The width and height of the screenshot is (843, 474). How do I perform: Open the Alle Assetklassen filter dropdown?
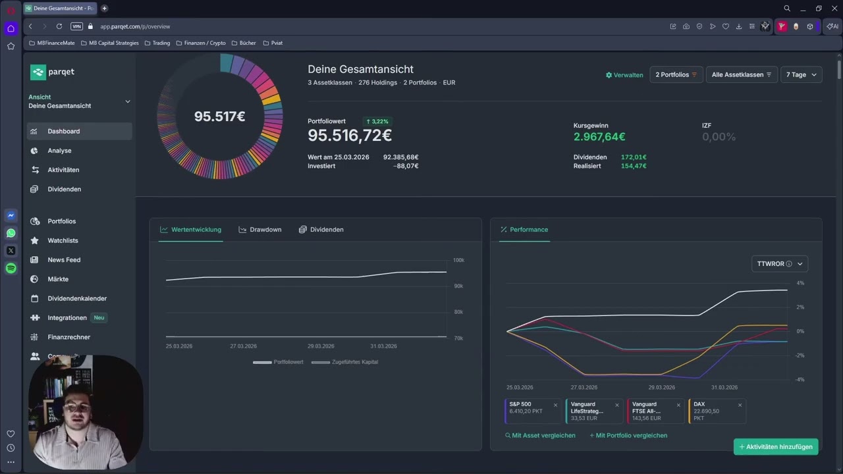point(742,75)
